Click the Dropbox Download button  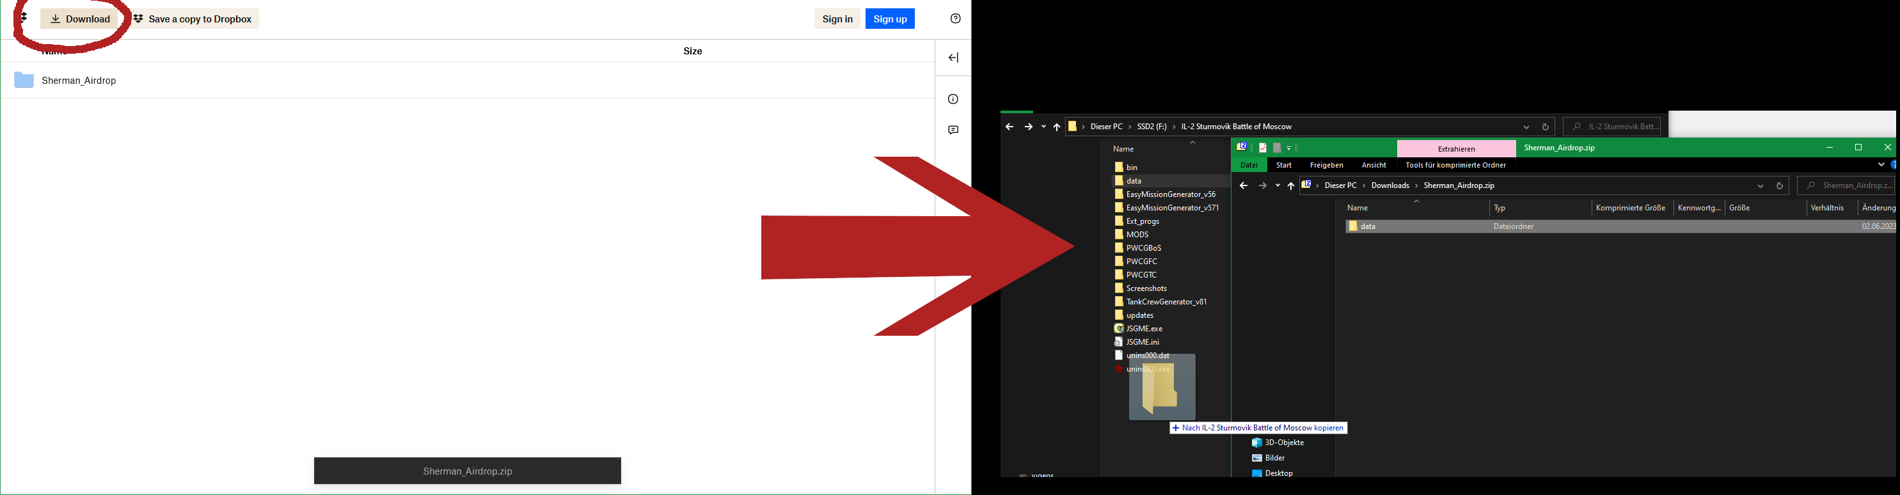pos(80,19)
